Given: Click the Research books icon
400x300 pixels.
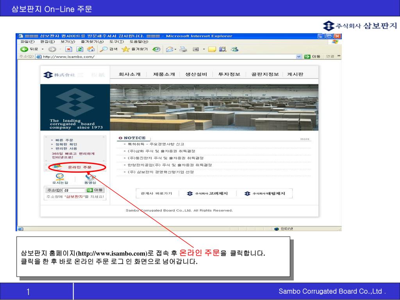Looking at the screenshot, I should (x=223, y=49).
